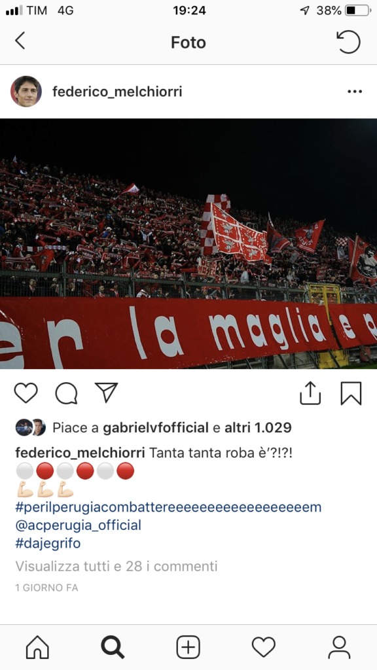This screenshot has width=377, height=670.
Task: Open the three-dot post options menu
Action: pyautogui.click(x=355, y=92)
